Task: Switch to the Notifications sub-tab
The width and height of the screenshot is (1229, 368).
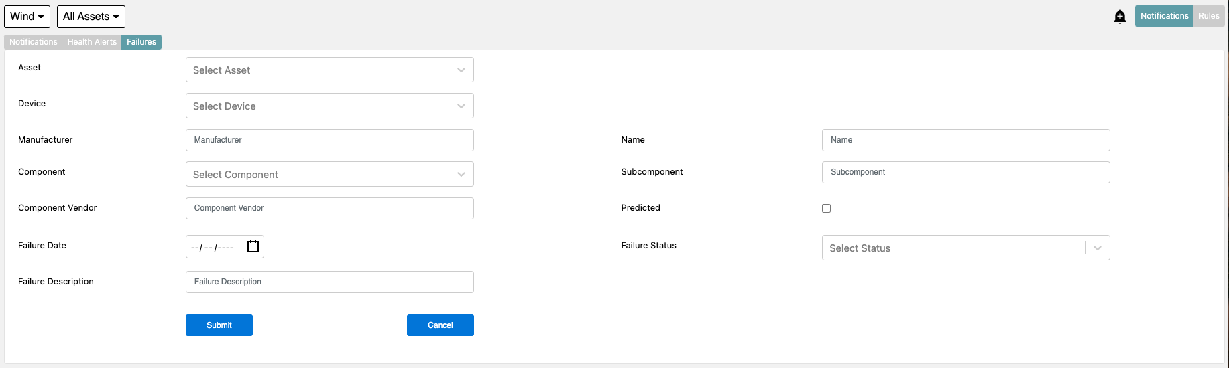Action: pyautogui.click(x=34, y=42)
